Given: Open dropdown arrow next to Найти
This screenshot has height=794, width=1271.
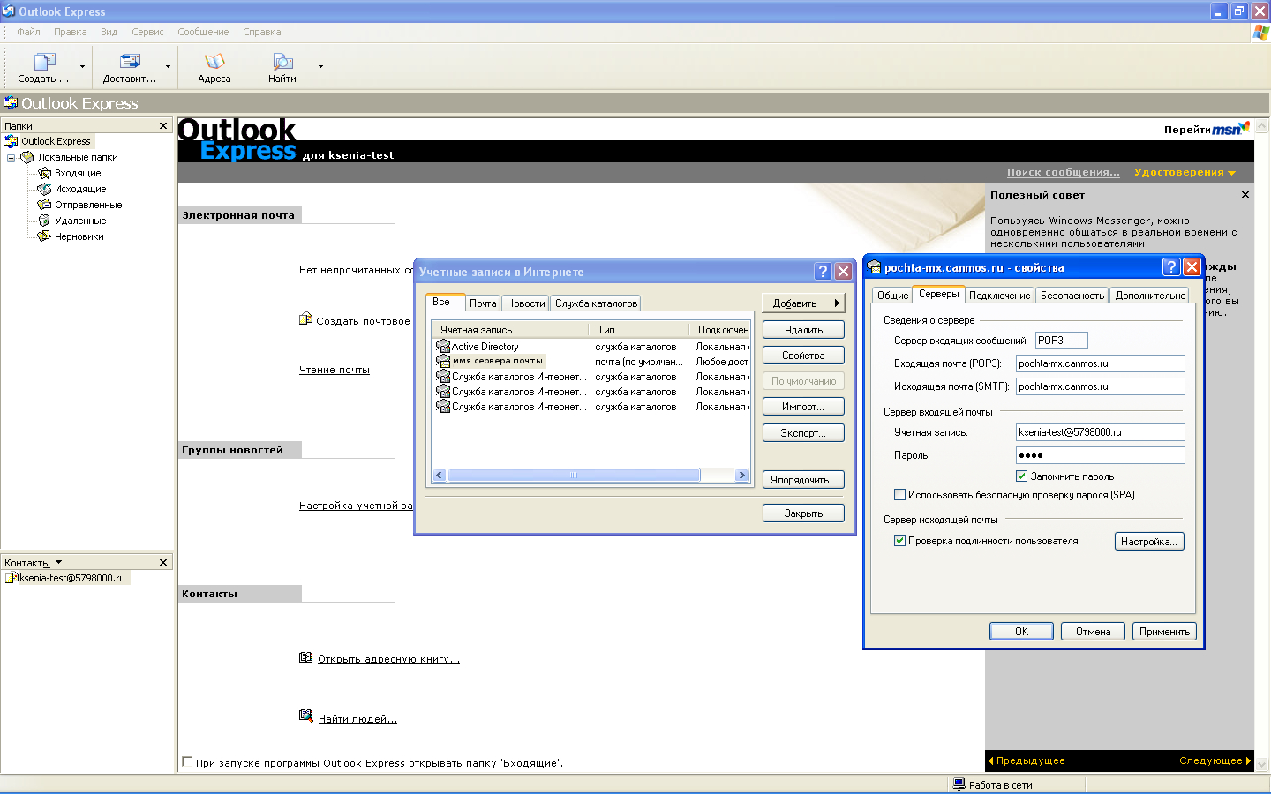Looking at the screenshot, I should [320, 67].
